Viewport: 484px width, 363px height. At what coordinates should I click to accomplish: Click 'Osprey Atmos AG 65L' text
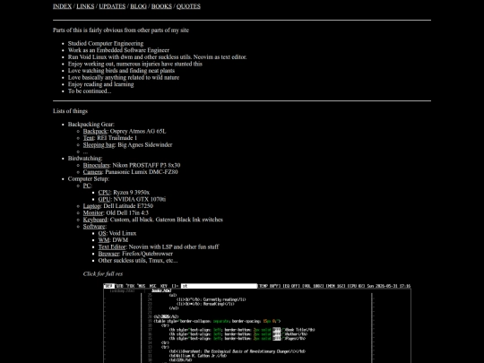138,131
